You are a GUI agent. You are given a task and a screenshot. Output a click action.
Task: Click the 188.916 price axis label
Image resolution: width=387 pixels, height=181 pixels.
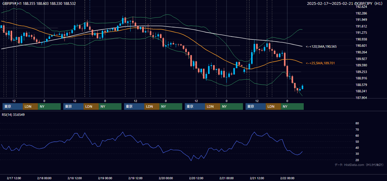pyautogui.click(x=361, y=78)
